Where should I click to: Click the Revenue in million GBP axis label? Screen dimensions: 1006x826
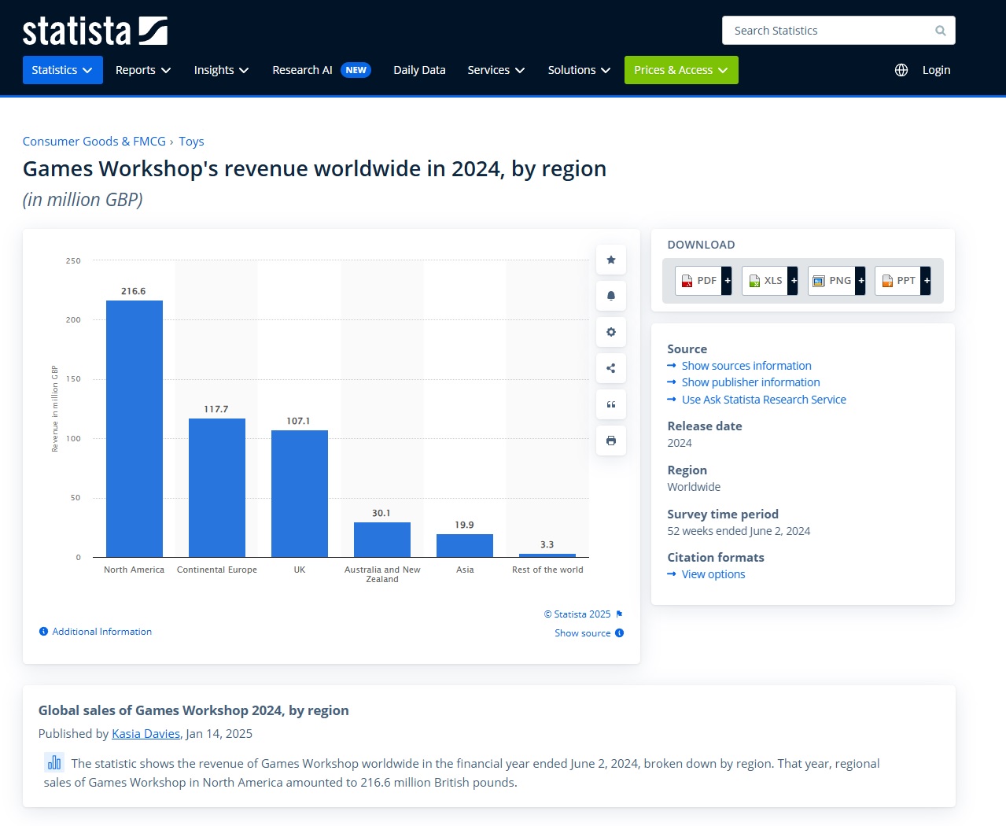55,409
